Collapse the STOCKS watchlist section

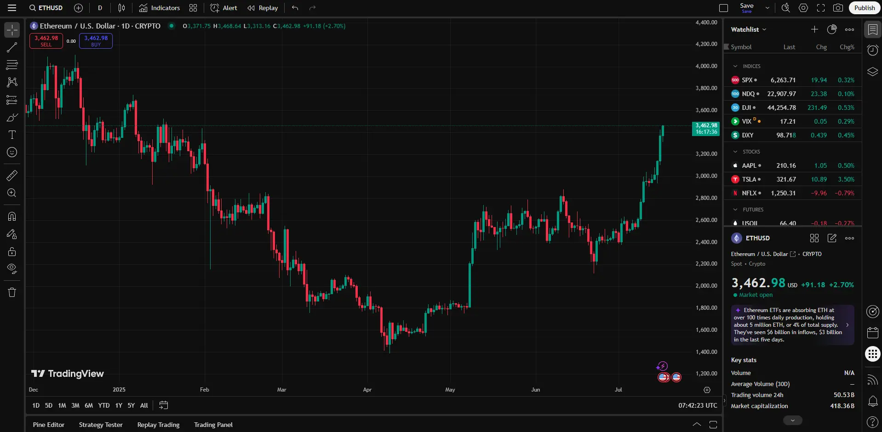click(x=735, y=152)
